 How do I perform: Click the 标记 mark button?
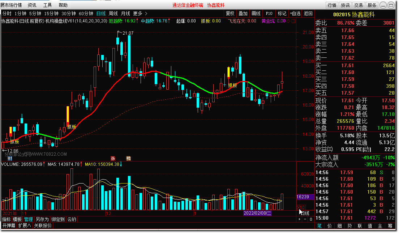[x=282, y=13]
